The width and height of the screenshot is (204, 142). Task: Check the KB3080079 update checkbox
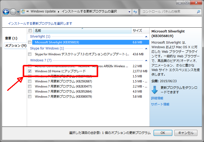coord(30,96)
